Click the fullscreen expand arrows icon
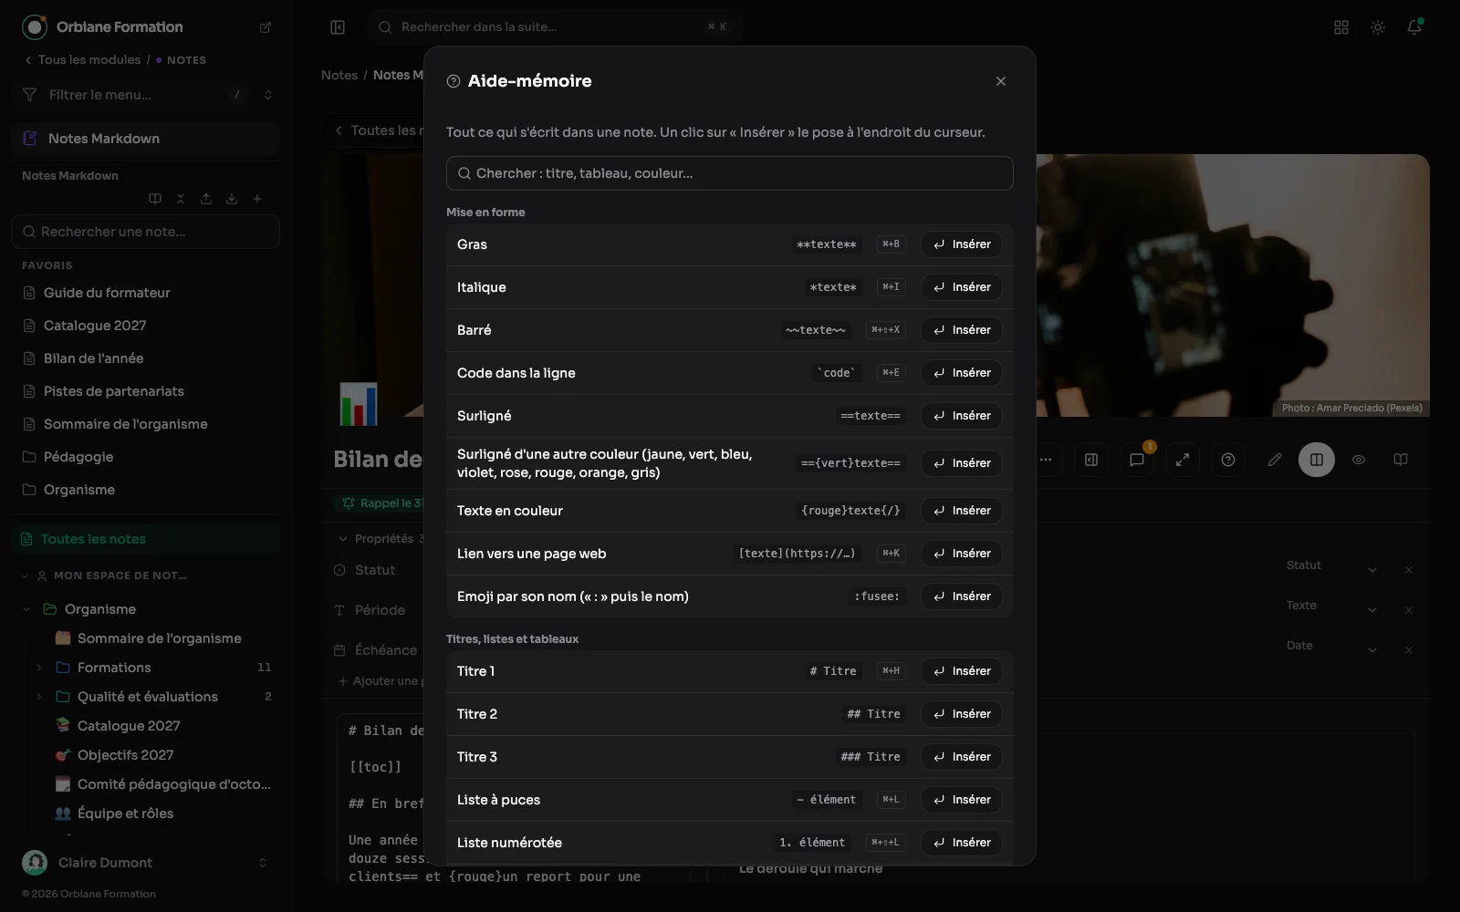 (x=1183, y=460)
